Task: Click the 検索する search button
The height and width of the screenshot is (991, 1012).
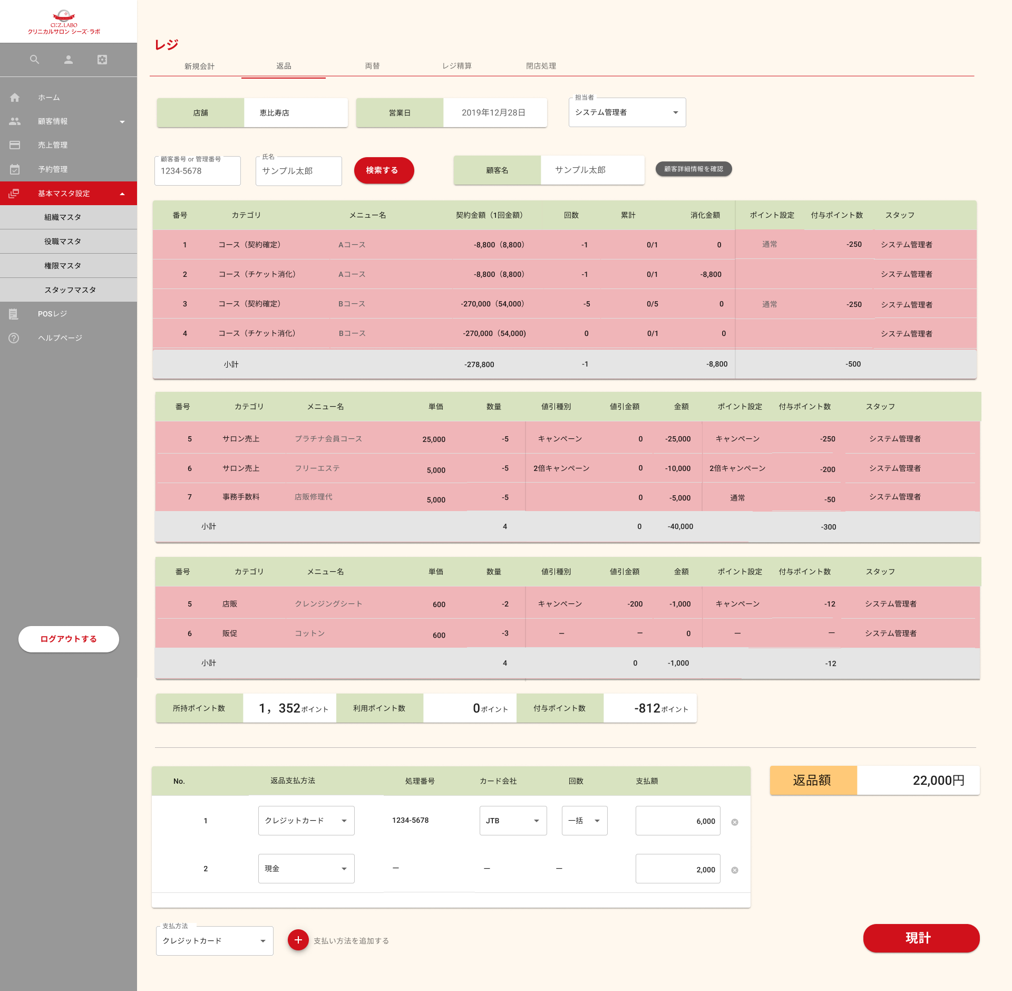Action: [x=384, y=170]
